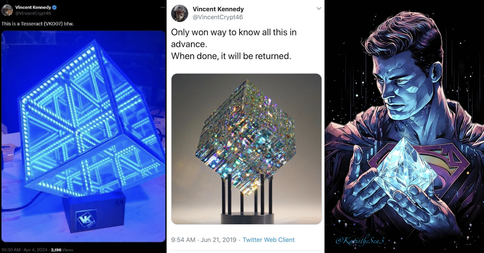
Task: Click the @VincentCrypt46 handle on the 2019 tweet
Action: [217, 17]
